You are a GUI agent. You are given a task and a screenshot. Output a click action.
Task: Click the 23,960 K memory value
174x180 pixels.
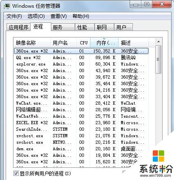(106, 123)
